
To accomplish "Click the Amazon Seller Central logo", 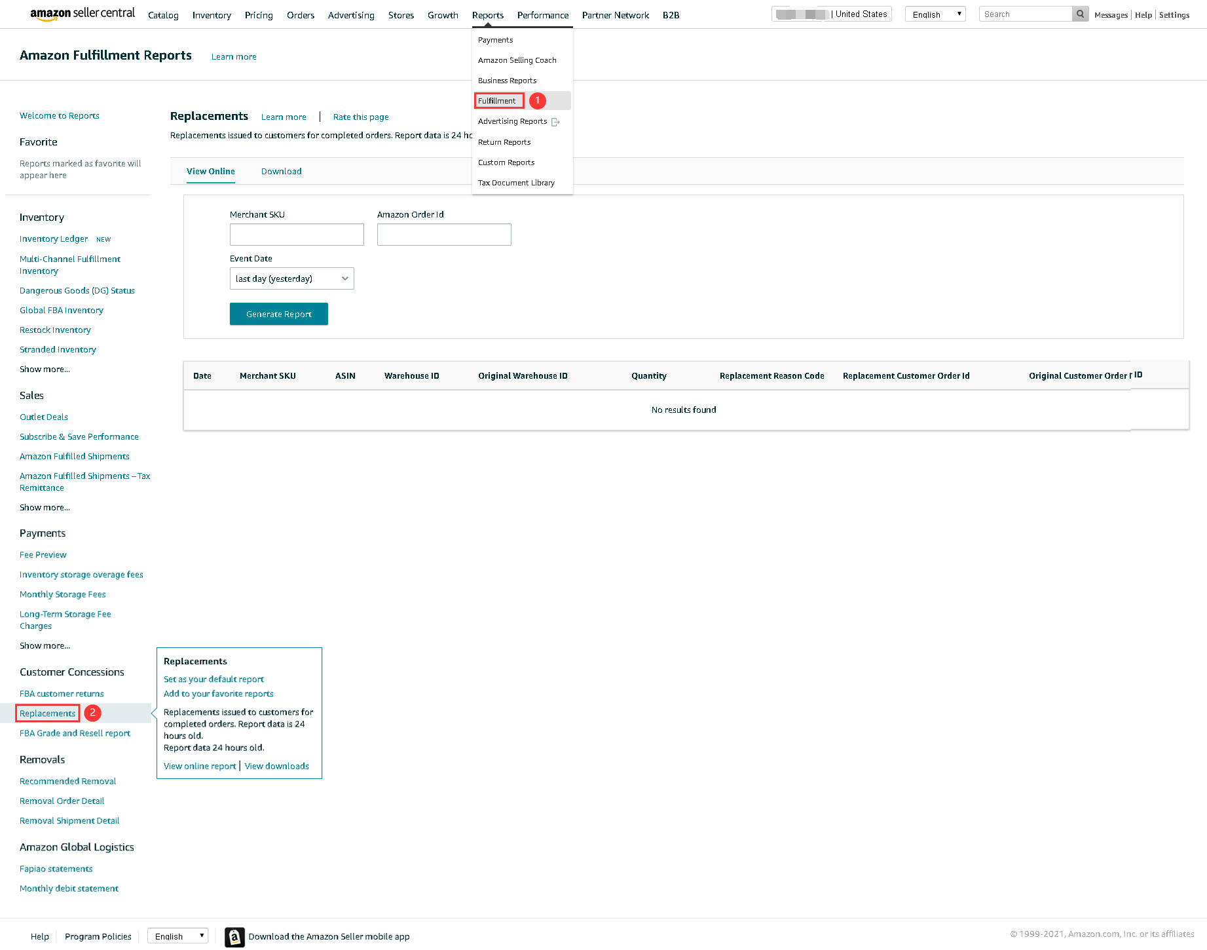I will coord(83,14).
